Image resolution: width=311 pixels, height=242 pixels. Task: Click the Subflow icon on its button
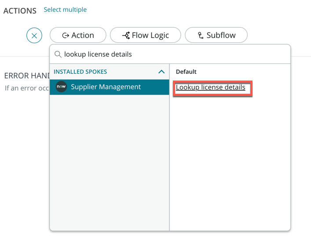point(201,35)
